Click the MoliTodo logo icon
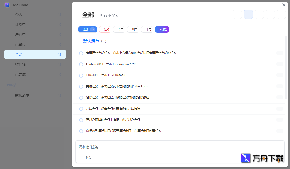Image resolution: width=290 pixels, height=169 pixels. [x=7, y=5]
